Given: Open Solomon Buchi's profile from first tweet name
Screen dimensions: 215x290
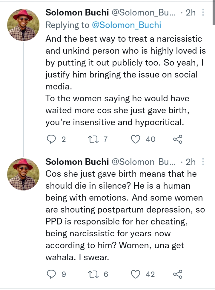Looking at the screenshot, I should pyautogui.click(x=77, y=13).
